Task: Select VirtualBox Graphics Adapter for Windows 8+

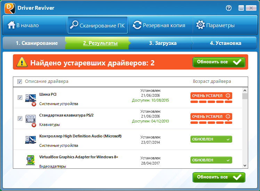Action: (79, 157)
